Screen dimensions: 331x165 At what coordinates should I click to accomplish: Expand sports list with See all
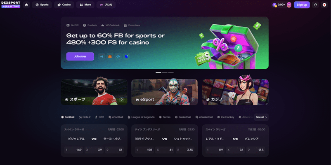point(261,117)
